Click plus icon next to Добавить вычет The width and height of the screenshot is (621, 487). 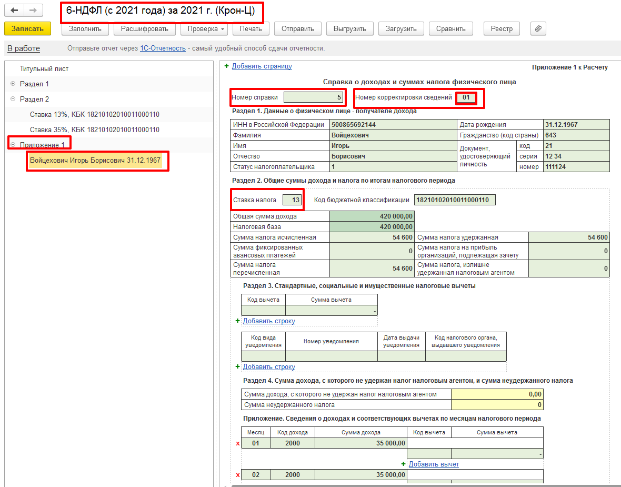[404, 464]
